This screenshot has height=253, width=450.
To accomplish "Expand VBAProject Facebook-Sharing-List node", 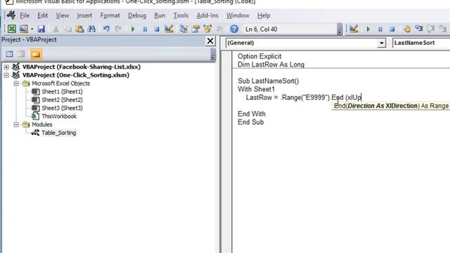I will coord(6,67).
